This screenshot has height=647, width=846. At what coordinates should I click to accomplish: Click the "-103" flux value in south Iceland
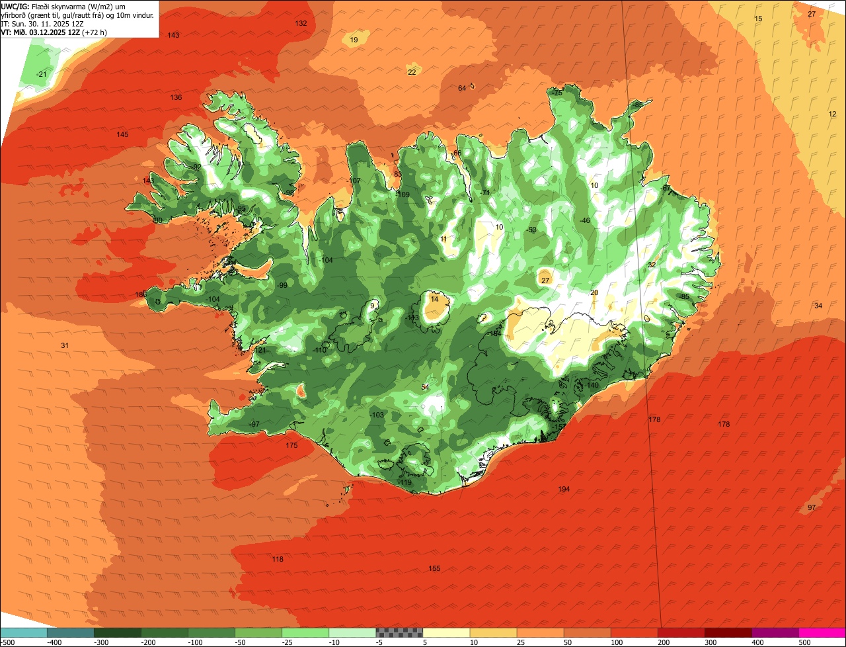377,415
